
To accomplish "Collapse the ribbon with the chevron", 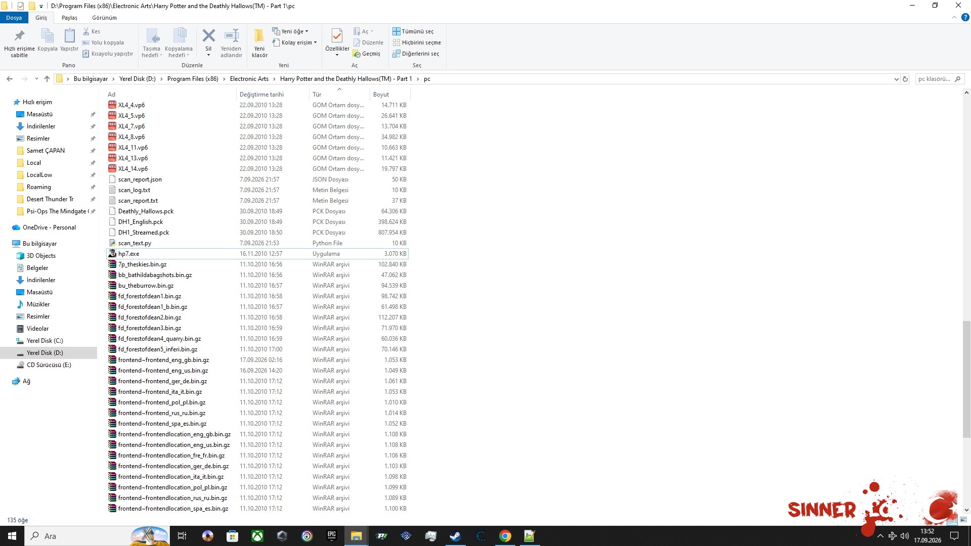I will 954,18.
